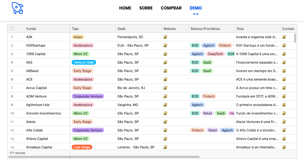The width and height of the screenshot is (303, 159).
Task: Click the Retail tag for Aimorés Investimentos
Action: pos(208,113)
